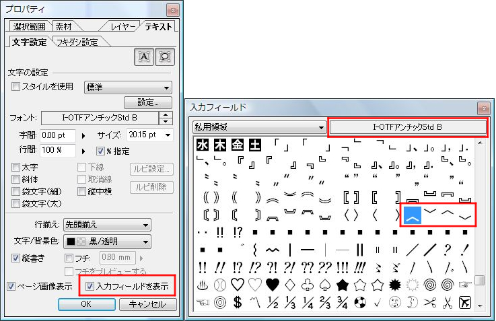Click the glyph list scroll down arrow

point(480,306)
